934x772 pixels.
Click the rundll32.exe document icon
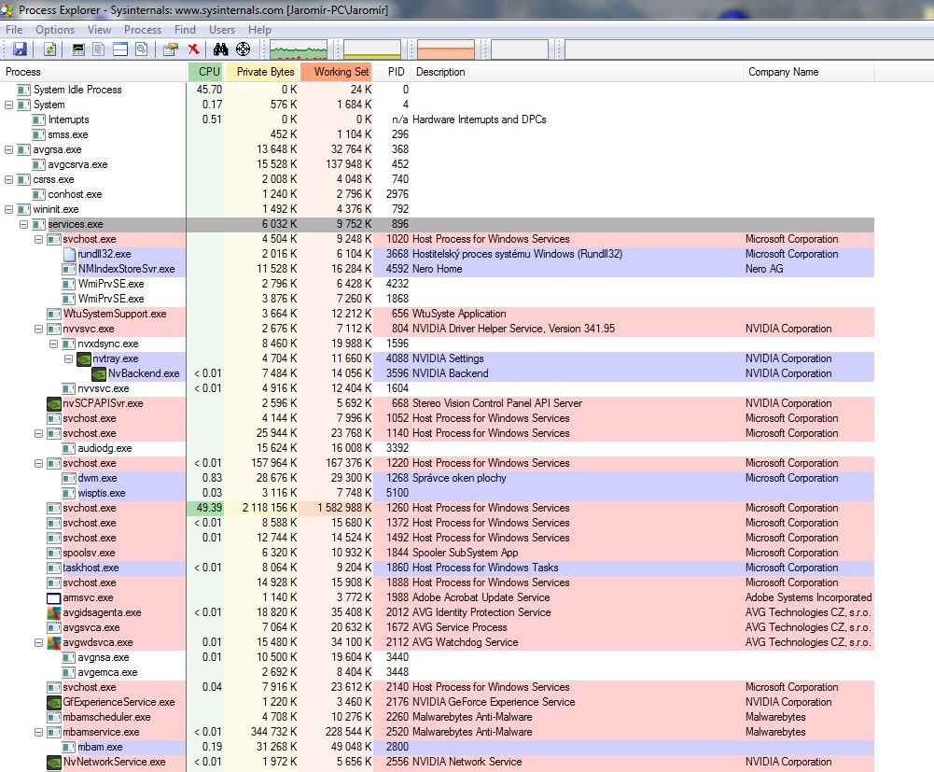(x=69, y=254)
